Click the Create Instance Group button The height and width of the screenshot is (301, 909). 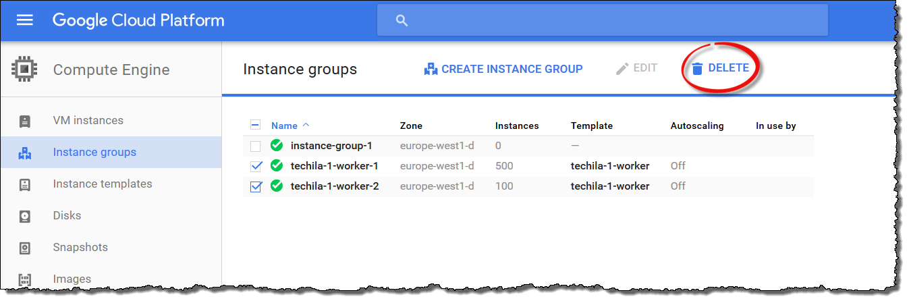click(503, 69)
